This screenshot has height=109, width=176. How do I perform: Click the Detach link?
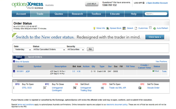pos(130,28)
